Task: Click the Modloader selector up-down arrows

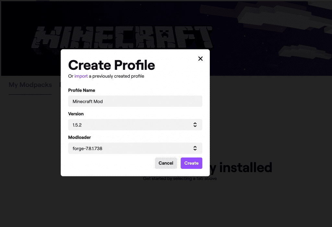Action: click(195, 148)
